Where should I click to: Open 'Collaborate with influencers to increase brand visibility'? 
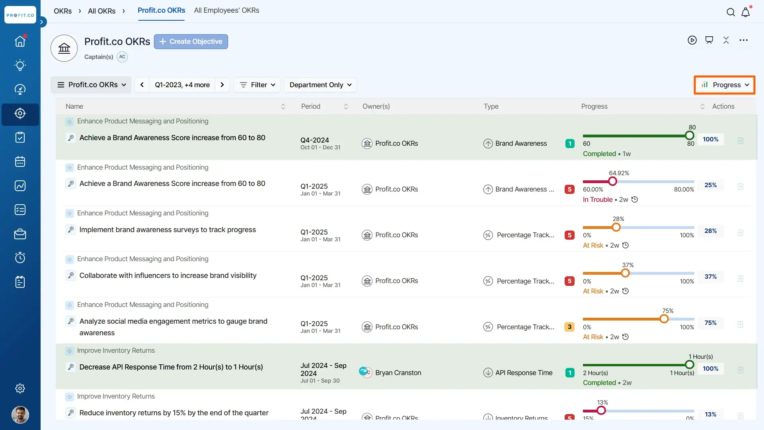point(168,276)
